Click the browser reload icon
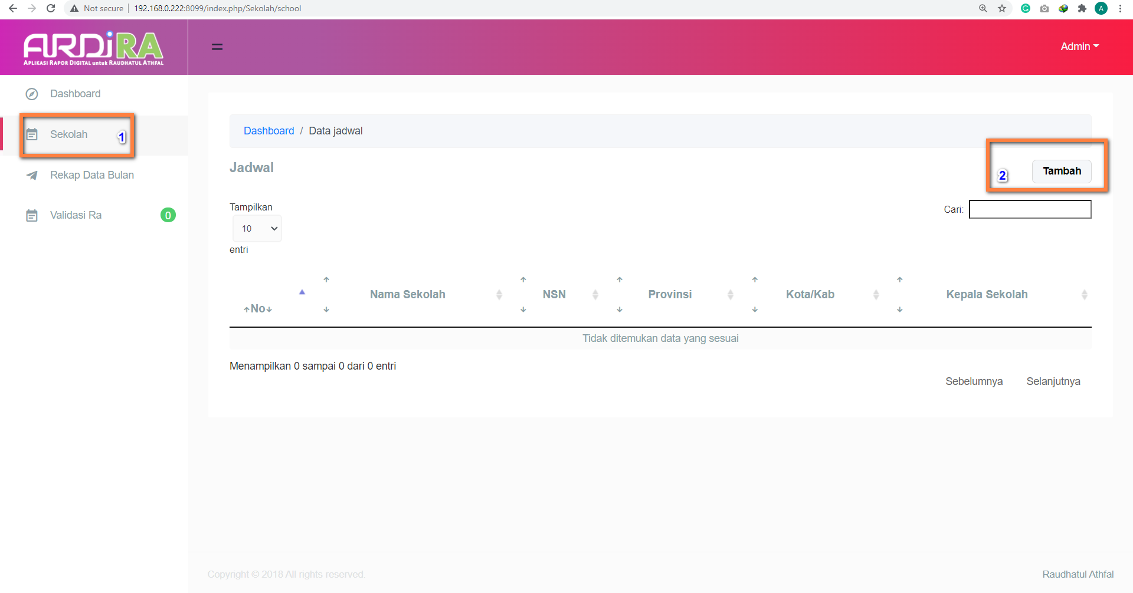This screenshot has height=593, width=1133. [x=51, y=8]
